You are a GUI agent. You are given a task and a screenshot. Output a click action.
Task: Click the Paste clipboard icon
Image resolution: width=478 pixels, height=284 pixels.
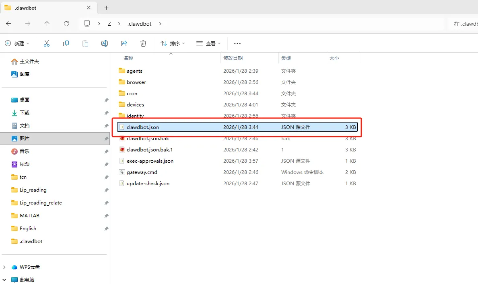click(x=85, y=43)
